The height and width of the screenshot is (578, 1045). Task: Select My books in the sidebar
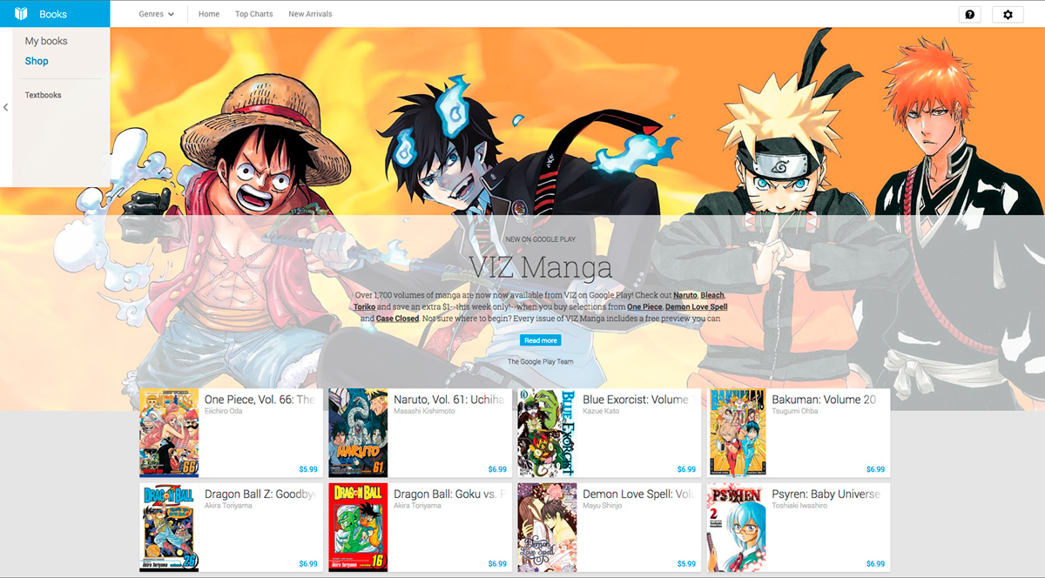point(46,41)
